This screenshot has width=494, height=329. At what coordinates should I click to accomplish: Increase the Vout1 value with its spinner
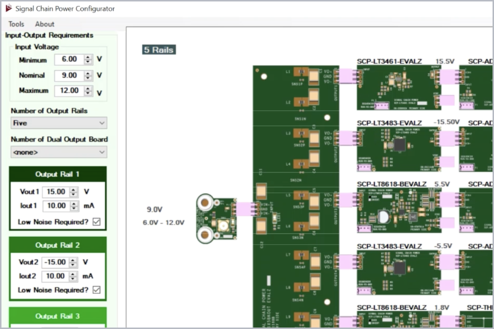coord(74,190)
